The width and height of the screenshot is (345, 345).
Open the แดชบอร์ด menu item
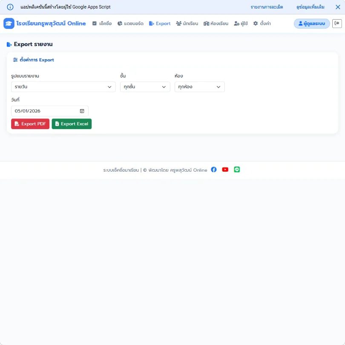130,23
